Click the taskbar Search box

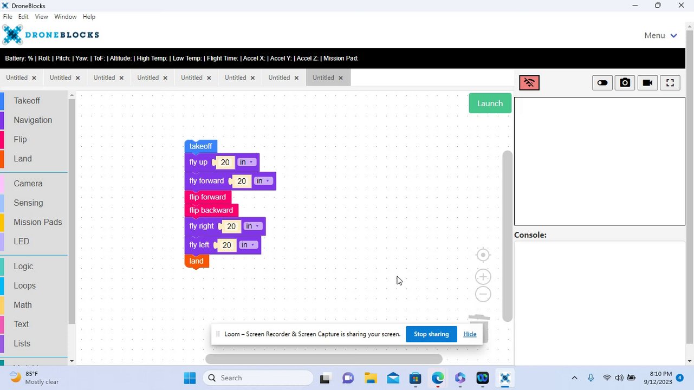258,378
